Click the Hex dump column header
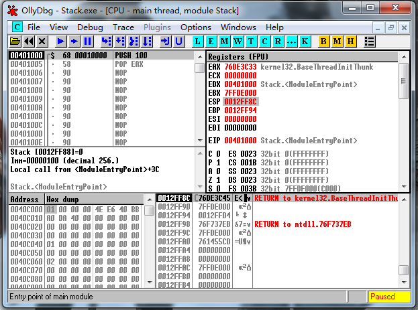 tap(95, 200)
